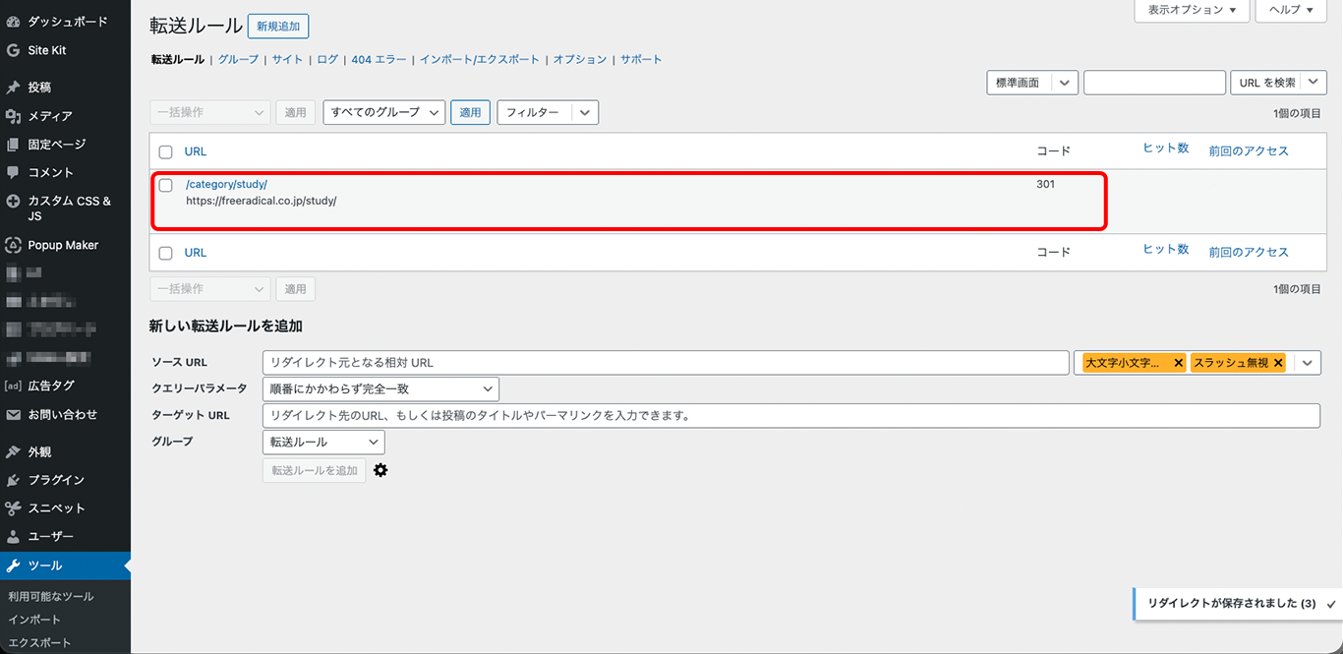The image size is (1343, 654).
Task: Remove the スラッシュ無視 tag with X
Action: 1278,363
